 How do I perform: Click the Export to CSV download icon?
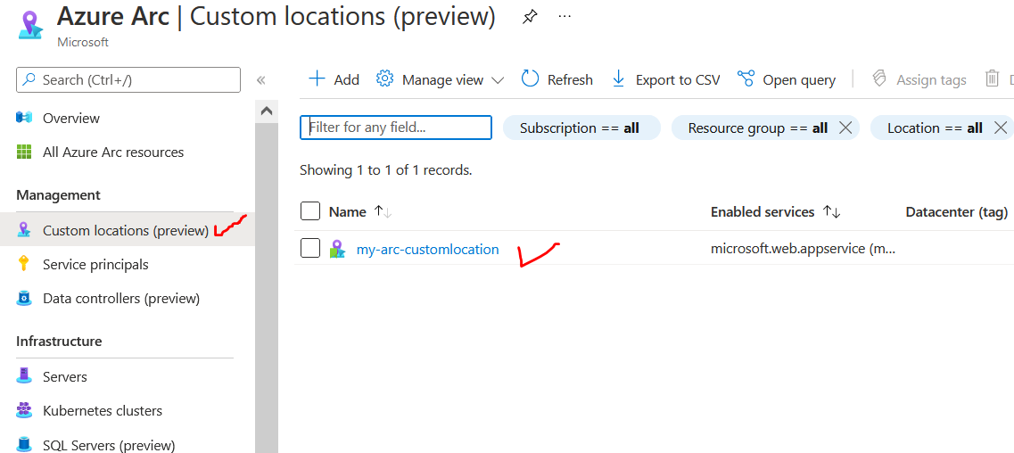pos(618,78)
